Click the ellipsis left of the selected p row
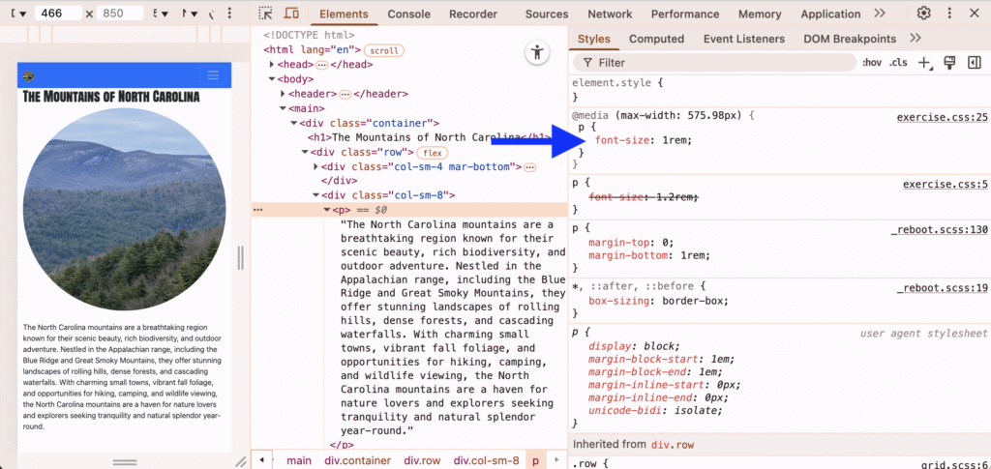 tap(257, 210)
